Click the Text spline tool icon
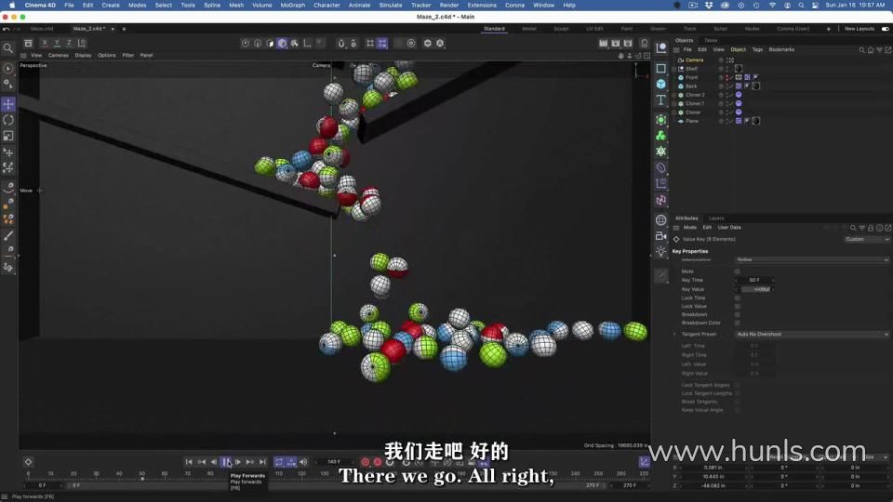Viewport: 893px width, 502px height. pyautogui.click(x=660, y=100)
